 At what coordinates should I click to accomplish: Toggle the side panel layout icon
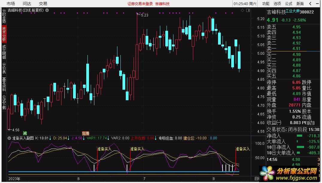point(248,10)
